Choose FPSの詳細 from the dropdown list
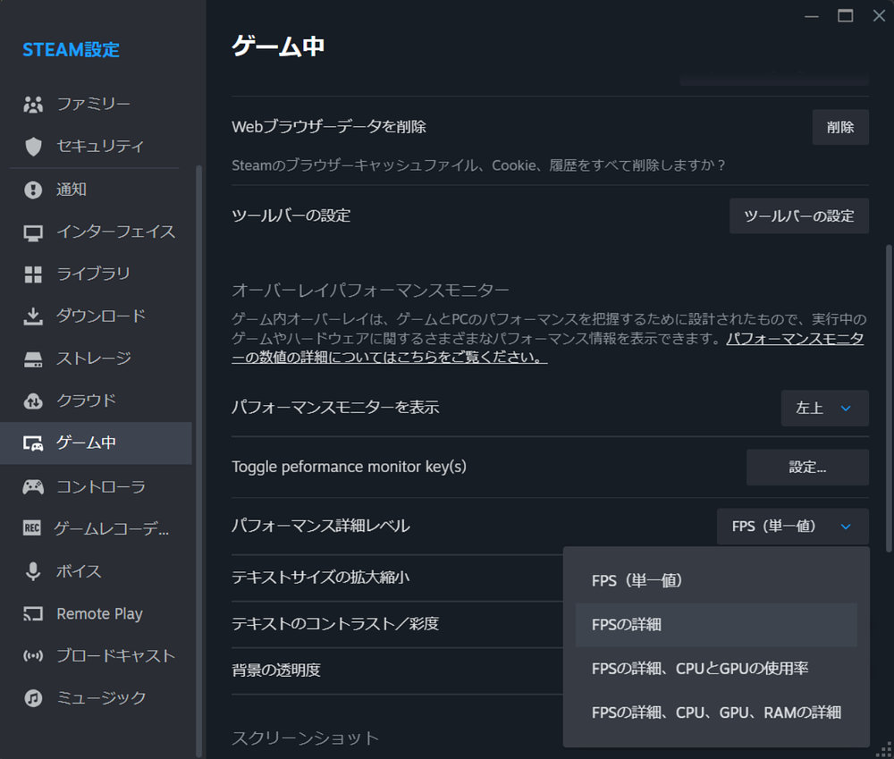This screenshot has height=759, width=894. coord(716,625)
